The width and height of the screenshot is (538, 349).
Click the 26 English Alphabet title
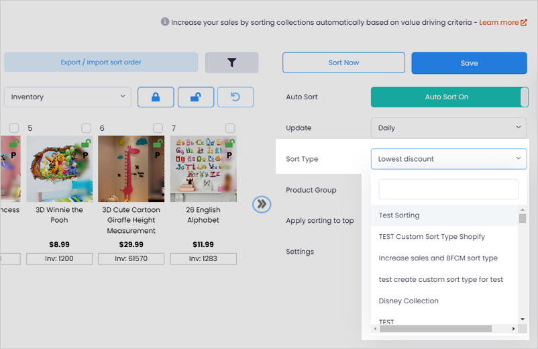(x=203, y=215)
